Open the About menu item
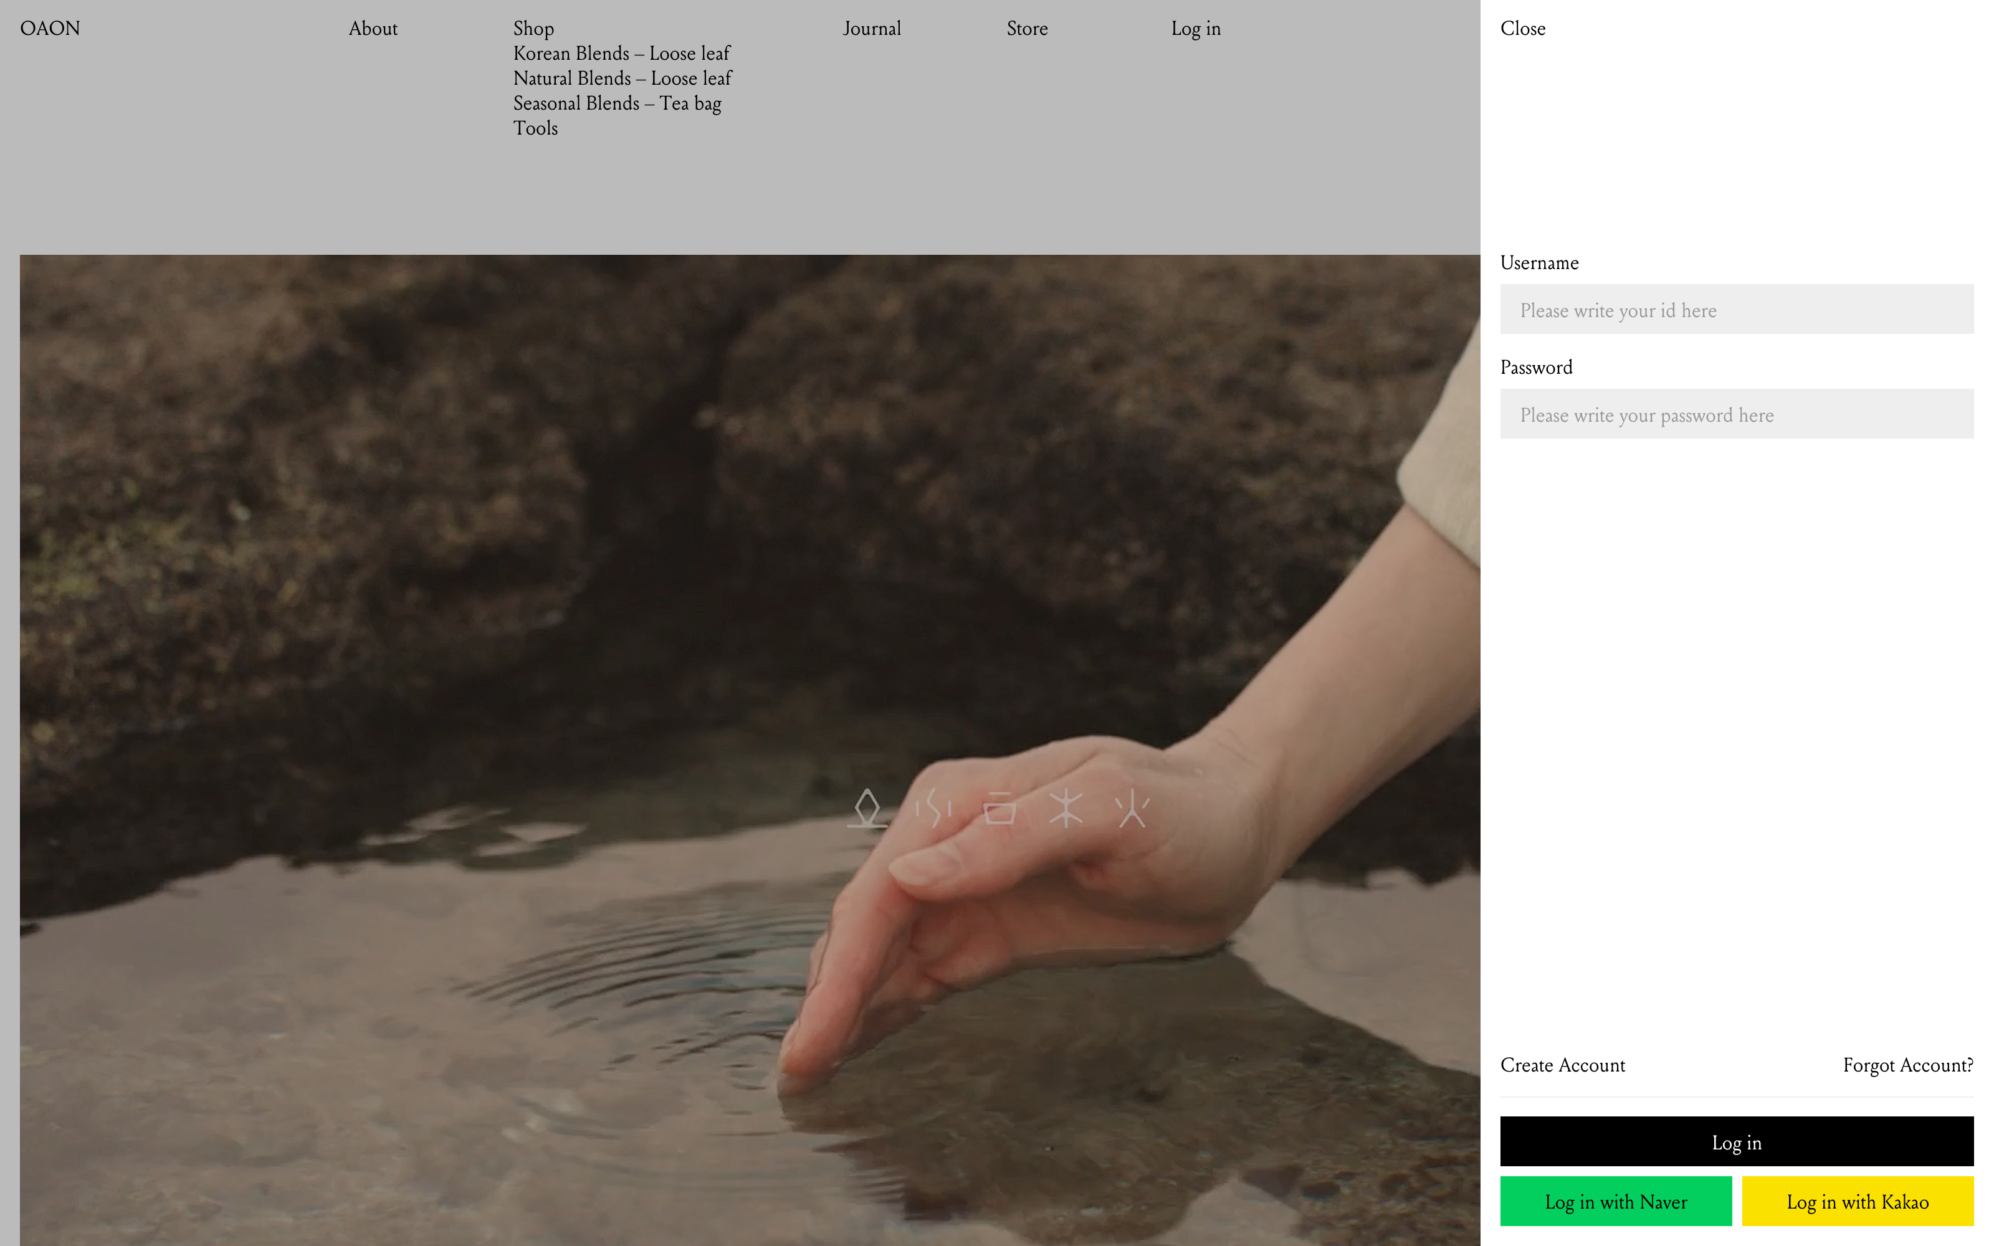Screen dimensions: 1994x1246 click(x=373, y=29)
